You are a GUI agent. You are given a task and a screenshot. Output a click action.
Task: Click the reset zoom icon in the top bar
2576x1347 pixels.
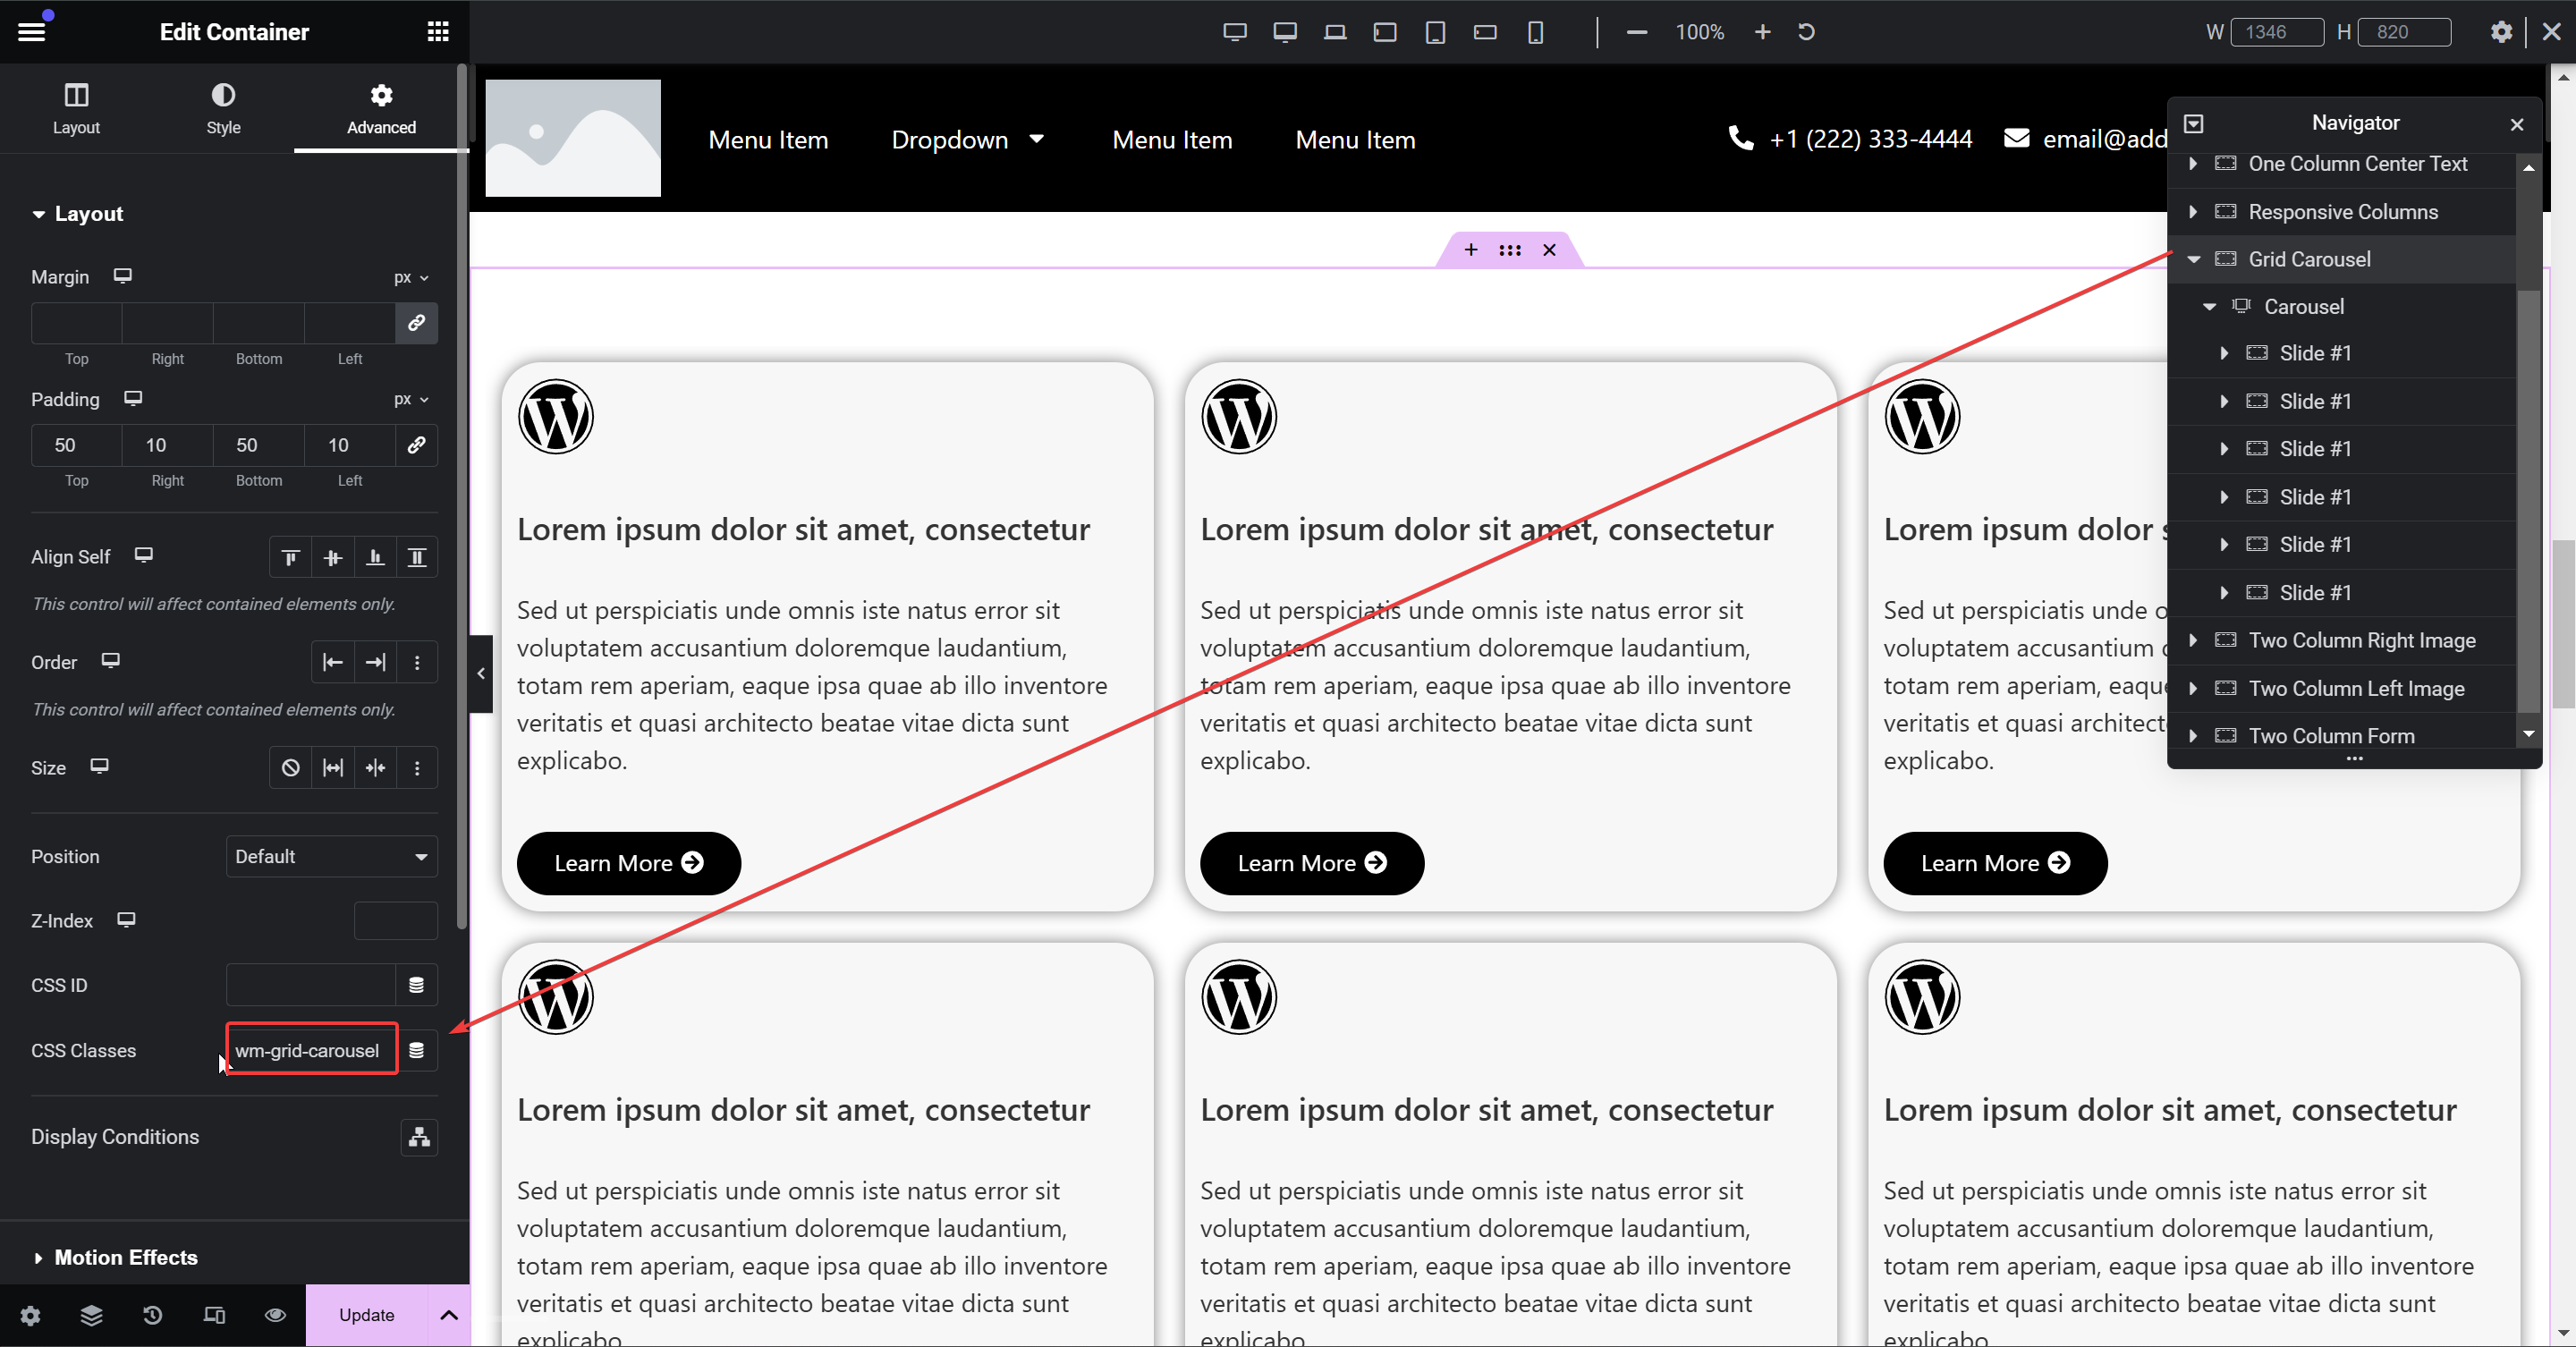(x=1806, y=32)
